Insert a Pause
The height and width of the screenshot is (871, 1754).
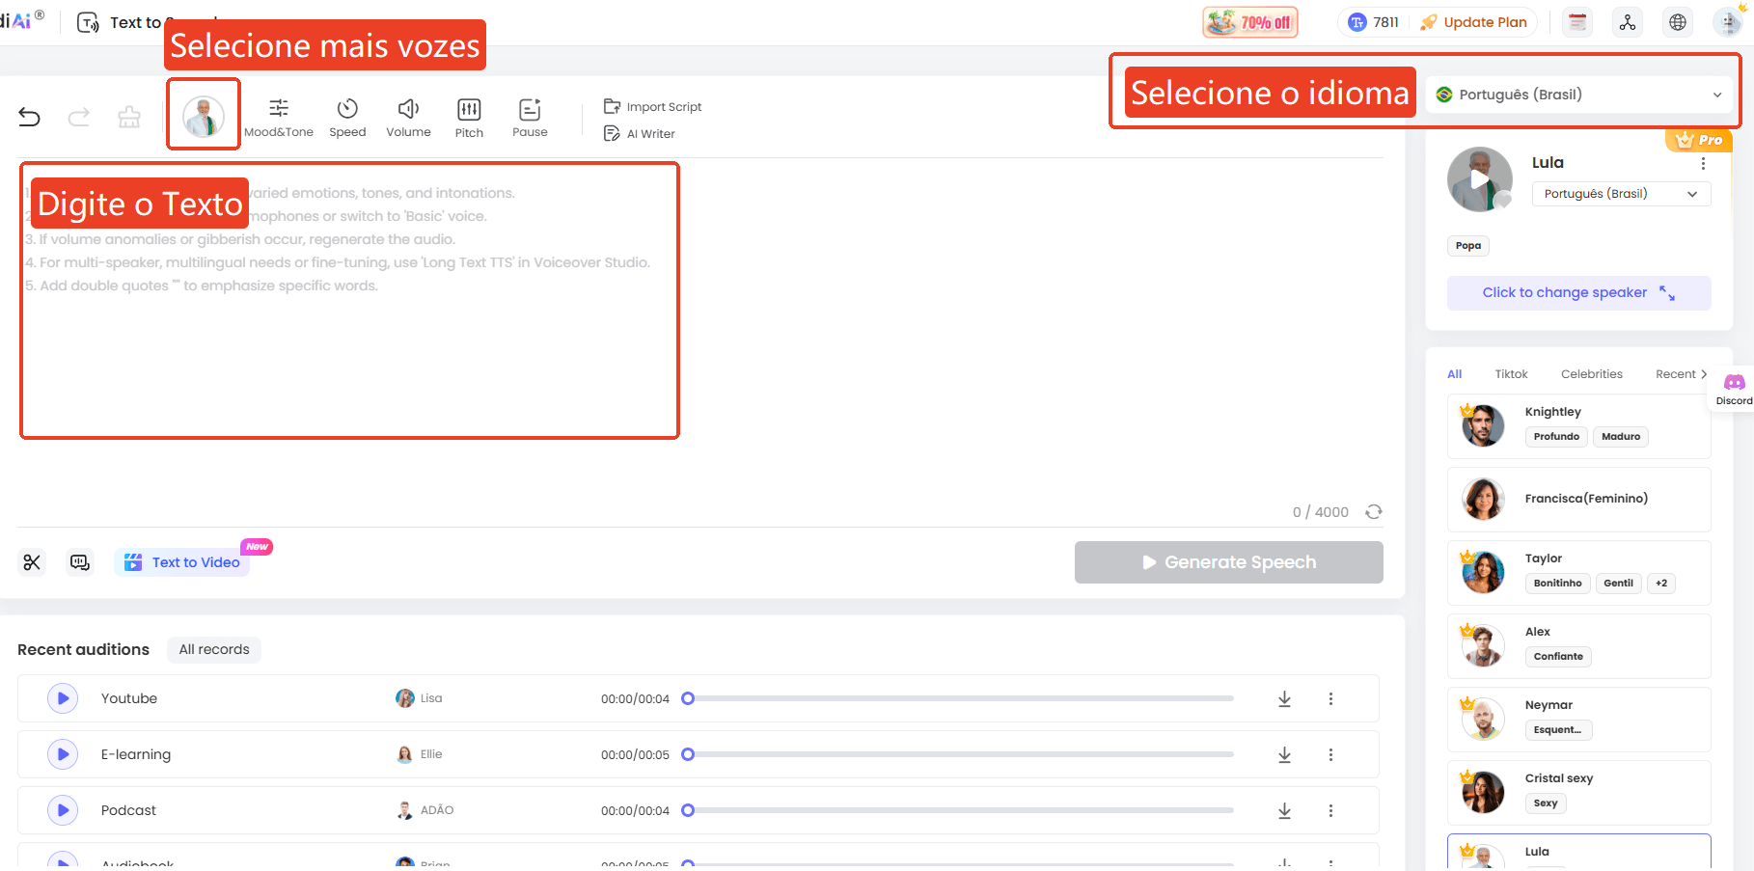point(530,118)
